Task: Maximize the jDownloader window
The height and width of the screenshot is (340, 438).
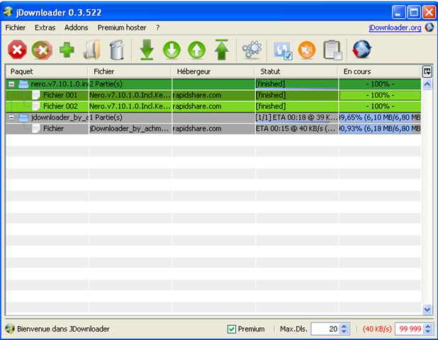Action: pyautogui.click(x=414, y=13)
